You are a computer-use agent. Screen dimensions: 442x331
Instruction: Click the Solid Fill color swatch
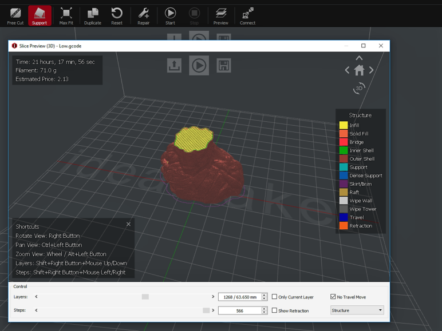(344, 133)
